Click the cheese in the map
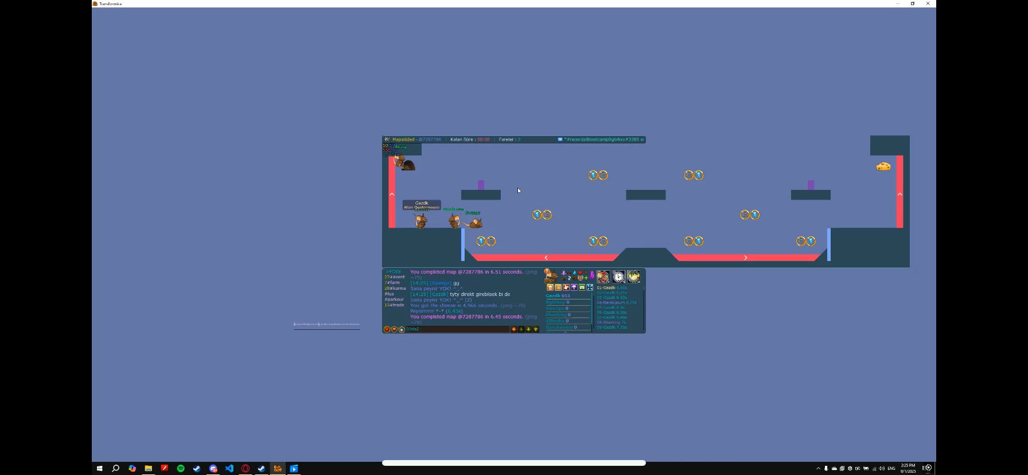The height and width of the screenshot is (475, 1028). (x=883, y=166)
